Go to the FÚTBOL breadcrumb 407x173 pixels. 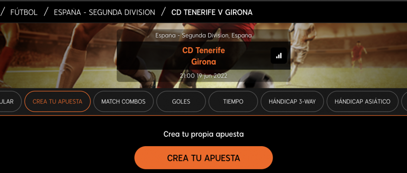point(24,12)
